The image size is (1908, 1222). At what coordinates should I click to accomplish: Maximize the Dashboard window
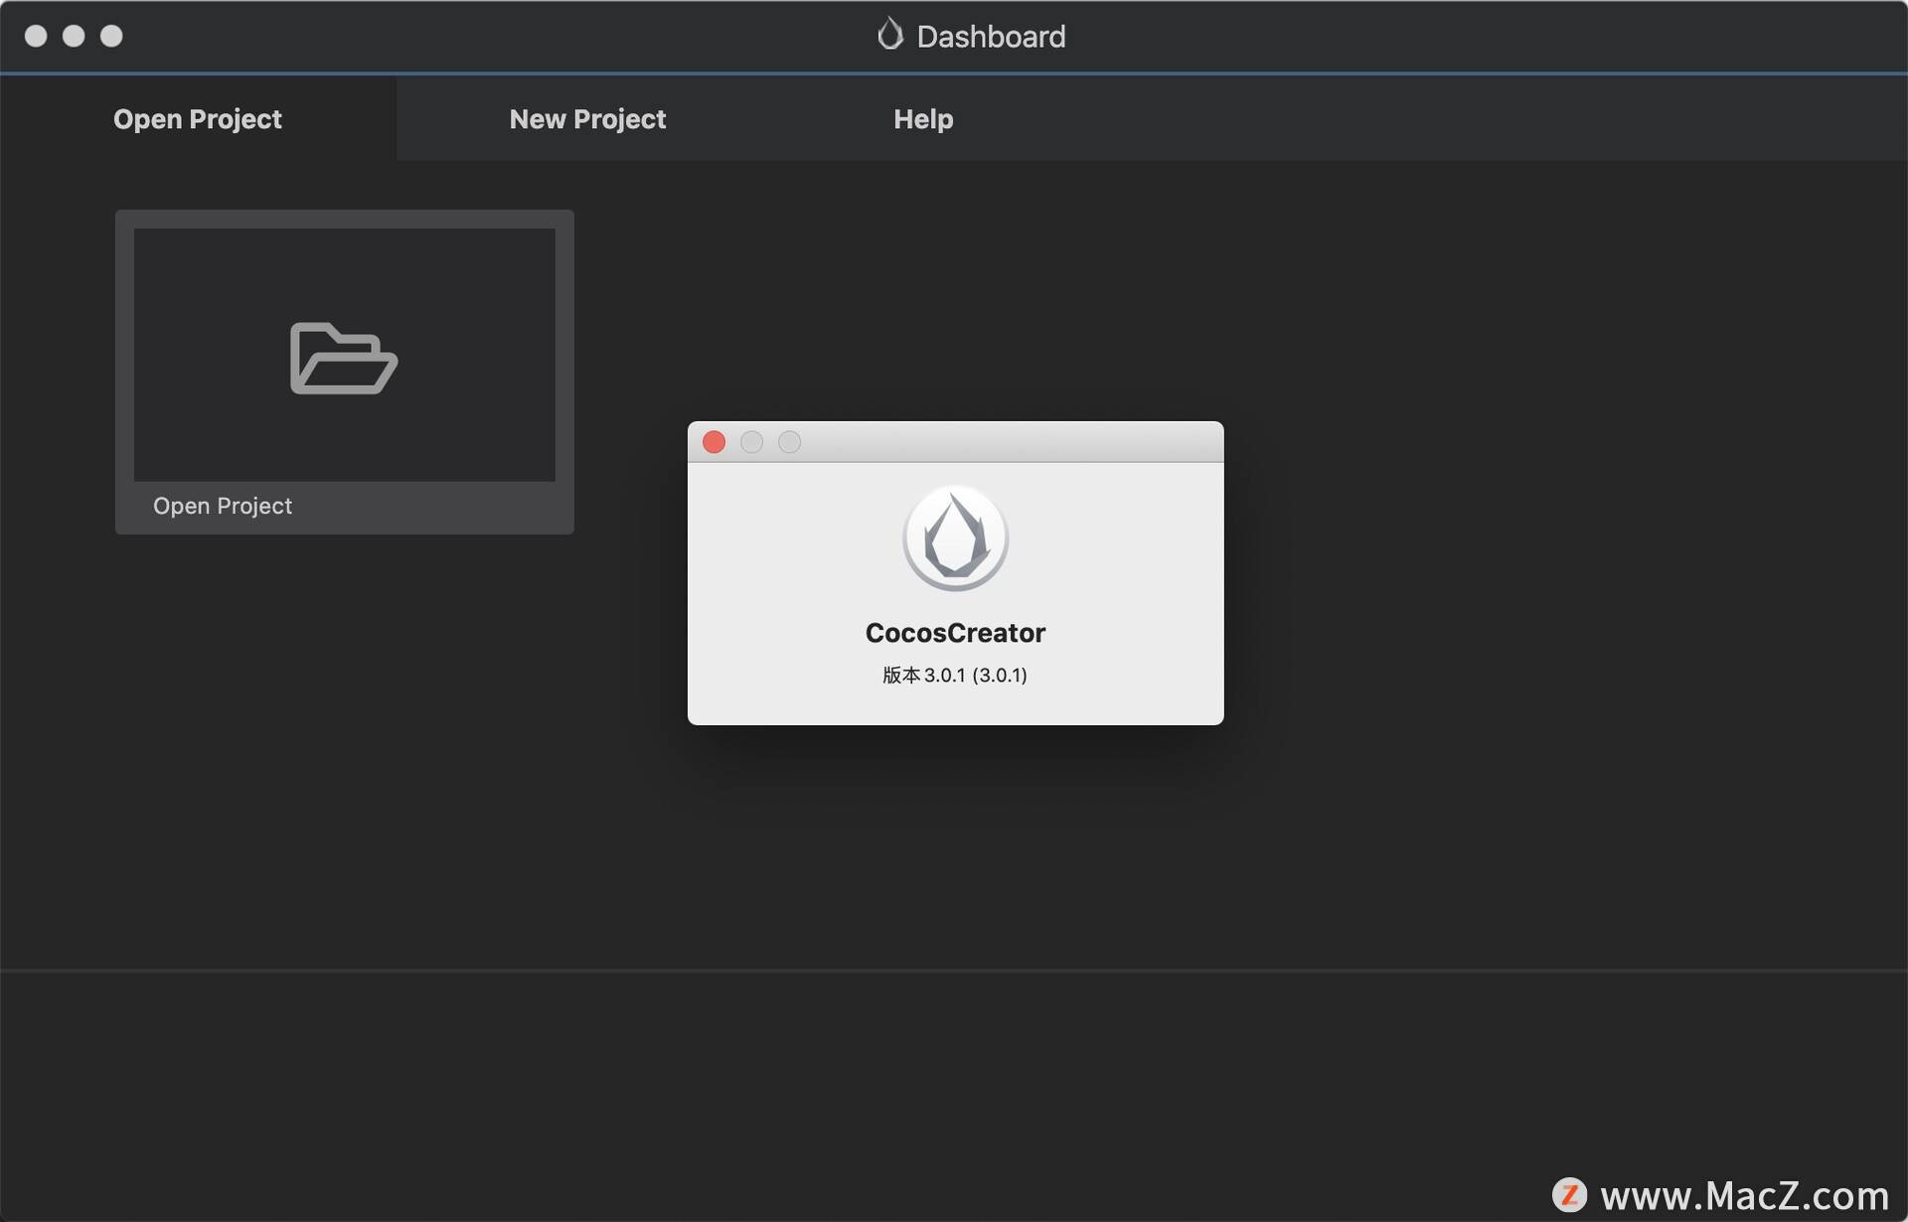point(111,36)
